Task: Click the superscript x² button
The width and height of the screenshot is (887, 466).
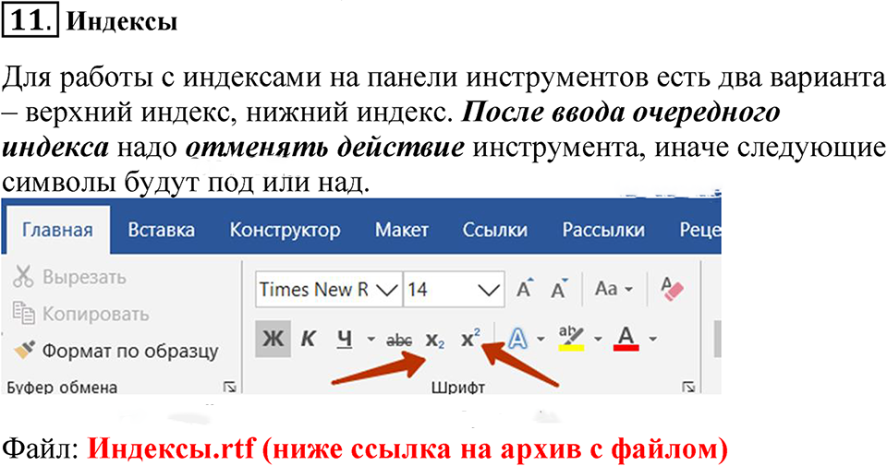Action: [471, 339]
